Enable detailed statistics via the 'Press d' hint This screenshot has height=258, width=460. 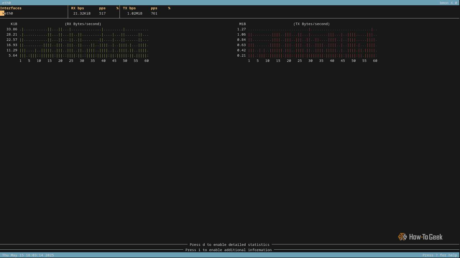[x=229, y=245]
